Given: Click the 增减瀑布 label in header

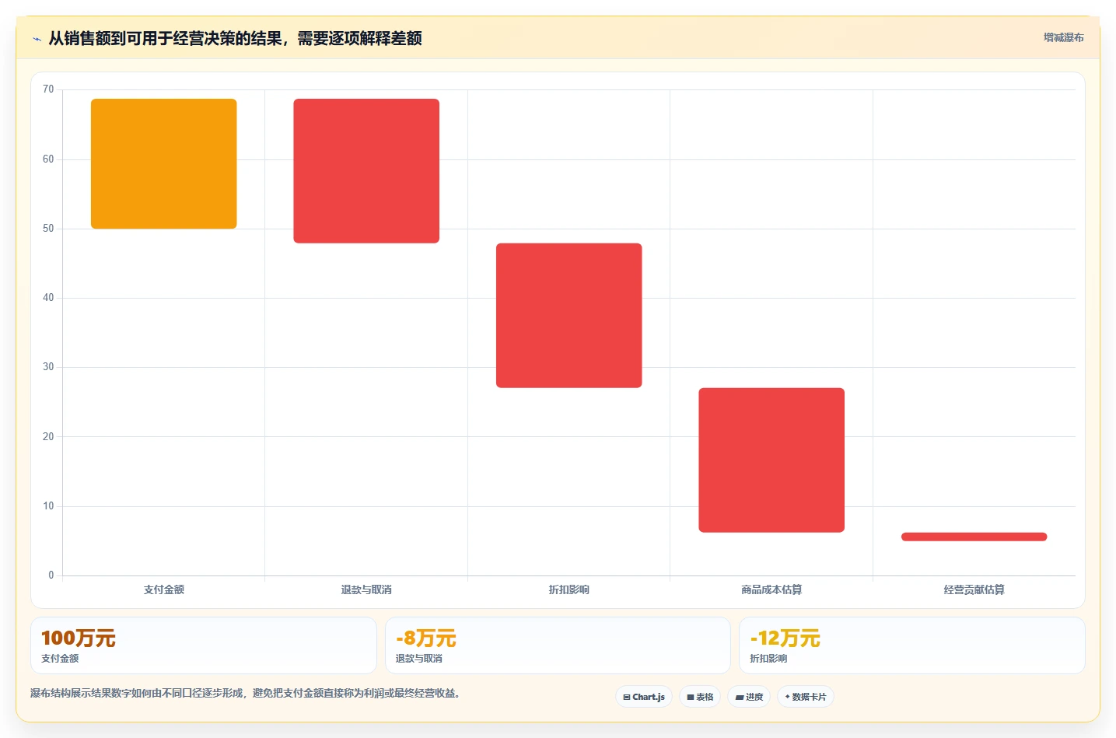Looking at the screenshot, I should 1063,37.
